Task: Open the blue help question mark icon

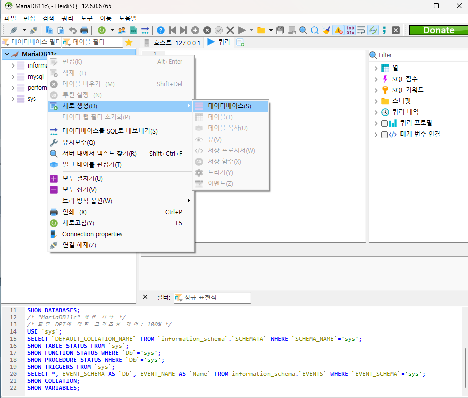Action: [161, 30]
